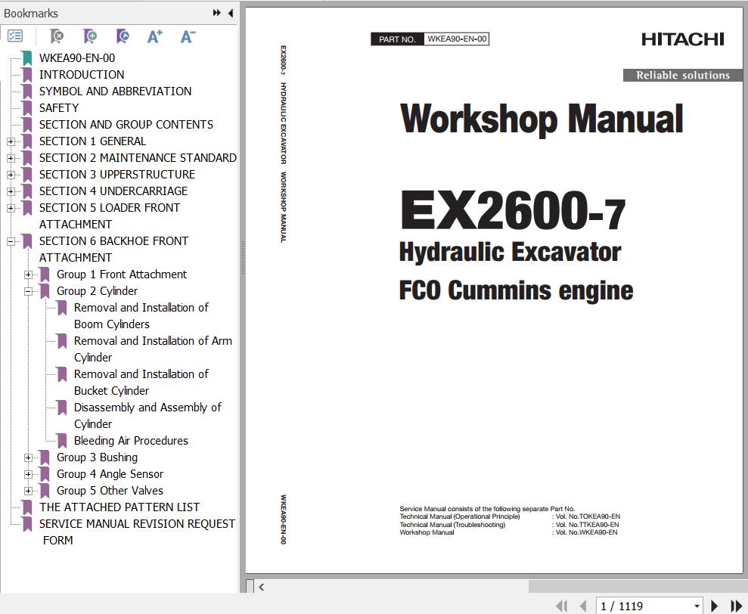Decrease bookmark text size with A-

(188, 36)
